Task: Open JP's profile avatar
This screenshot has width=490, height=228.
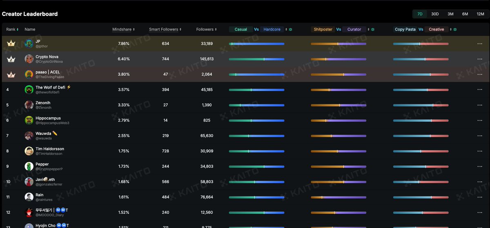Action: [29, 44]
